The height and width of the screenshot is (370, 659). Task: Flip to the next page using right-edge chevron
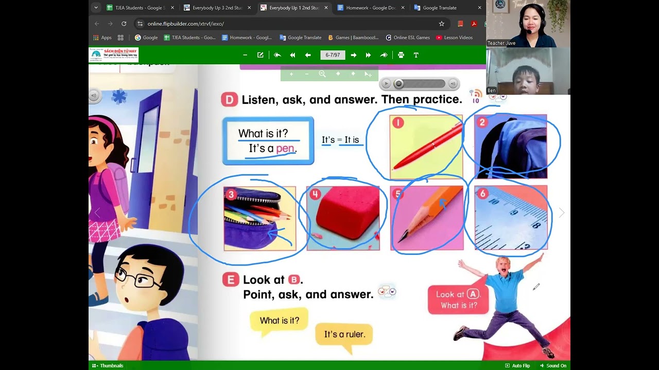click(x=562, y=213)
